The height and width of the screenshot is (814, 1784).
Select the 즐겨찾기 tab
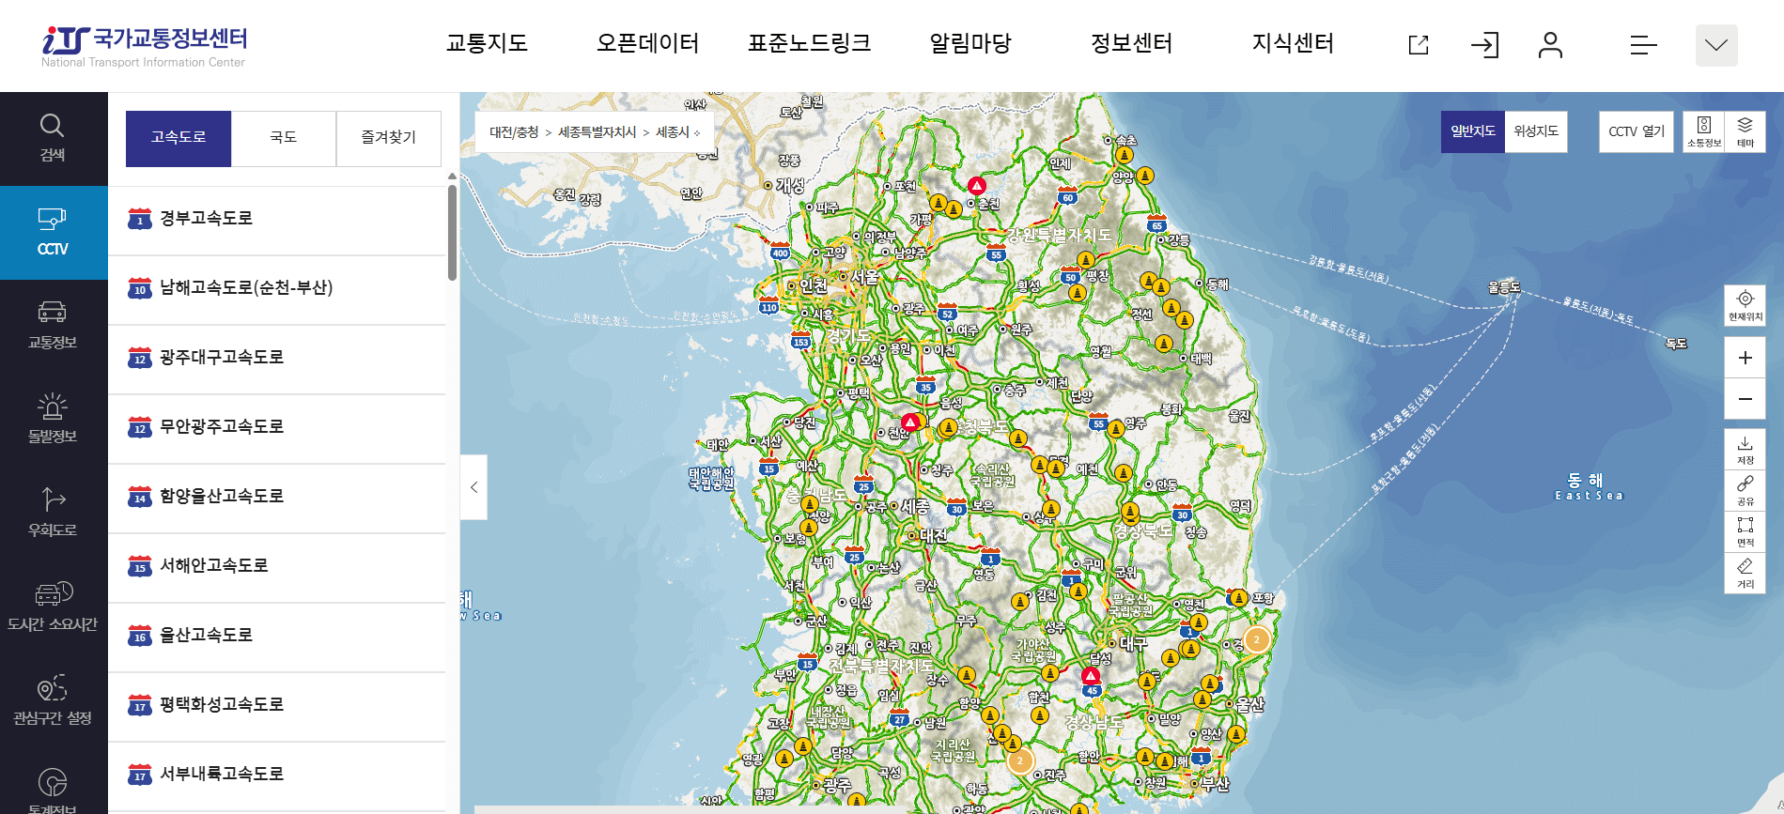pyautogui.click(x=389, y=138)
